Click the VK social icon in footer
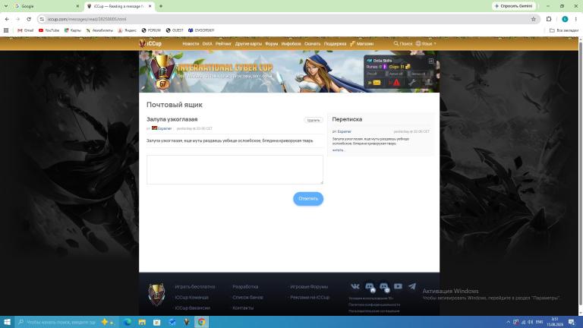The image size is (583, 328). pos(355,286)
